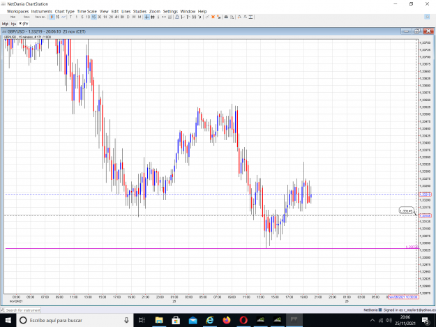
Task: Select the 10 minute time scale
Action: pyautogui.click(x=88, y=17)
